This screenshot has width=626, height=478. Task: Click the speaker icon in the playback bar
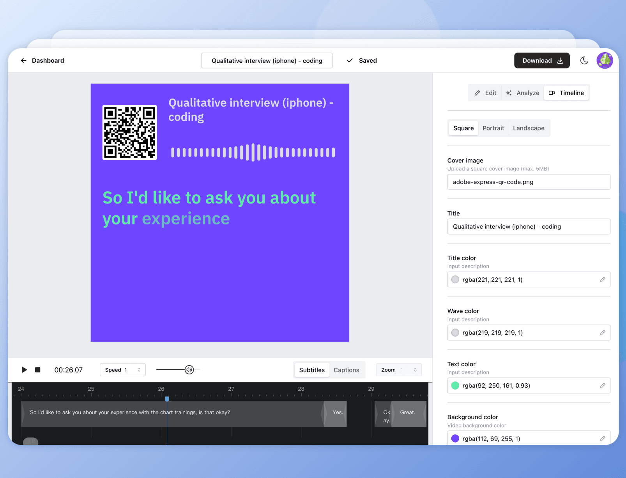coord(189,370)
